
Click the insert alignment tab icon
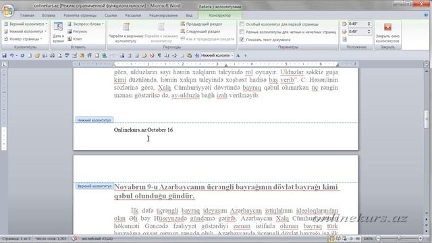[x=344, y=39]
